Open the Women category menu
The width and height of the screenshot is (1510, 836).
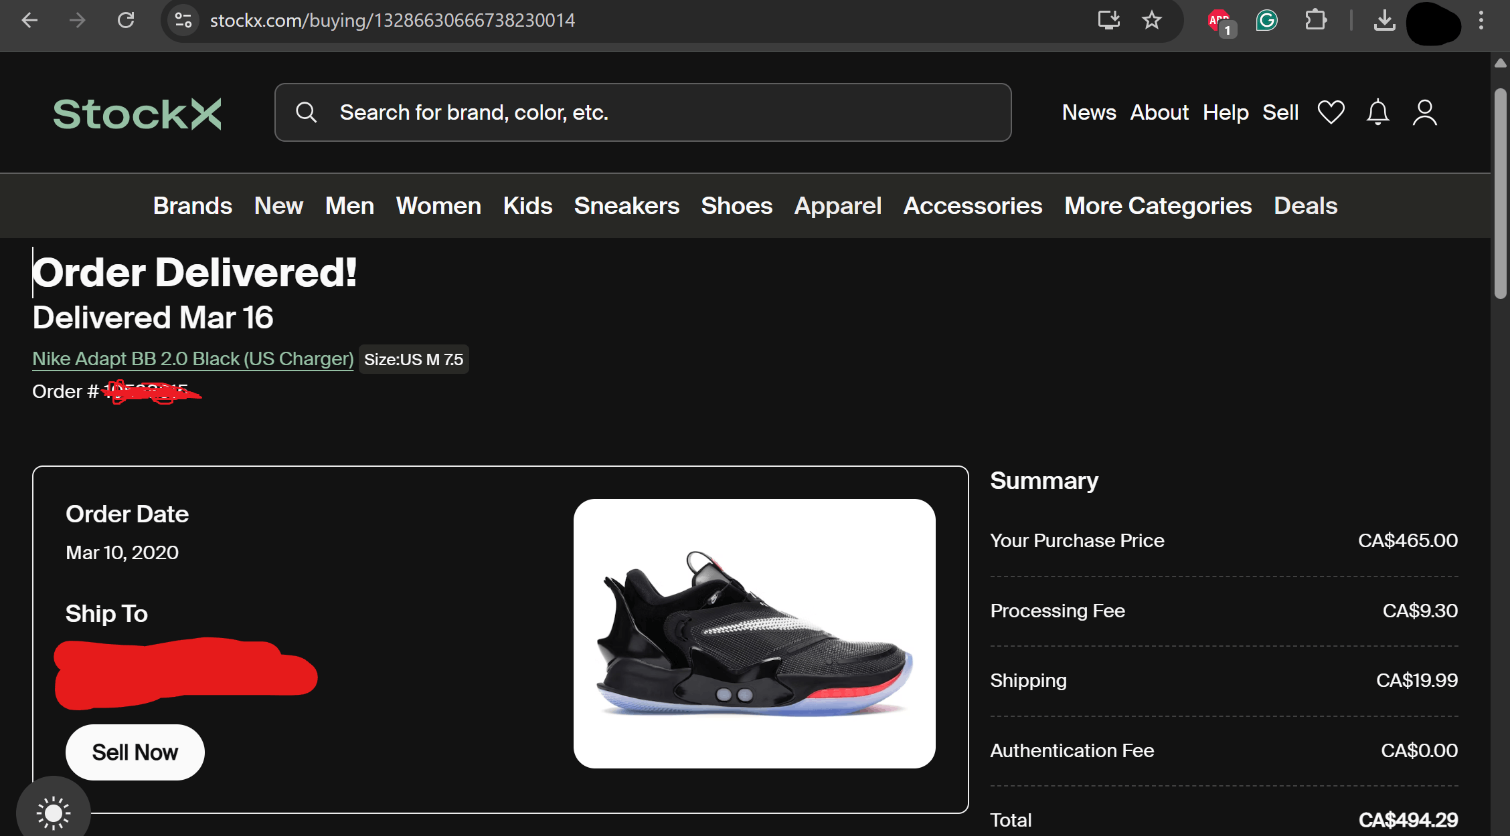point(438,206)
